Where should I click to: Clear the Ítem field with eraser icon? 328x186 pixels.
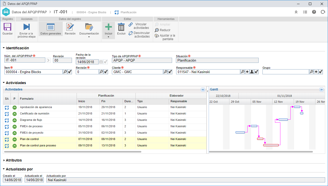tap(70, 72)
